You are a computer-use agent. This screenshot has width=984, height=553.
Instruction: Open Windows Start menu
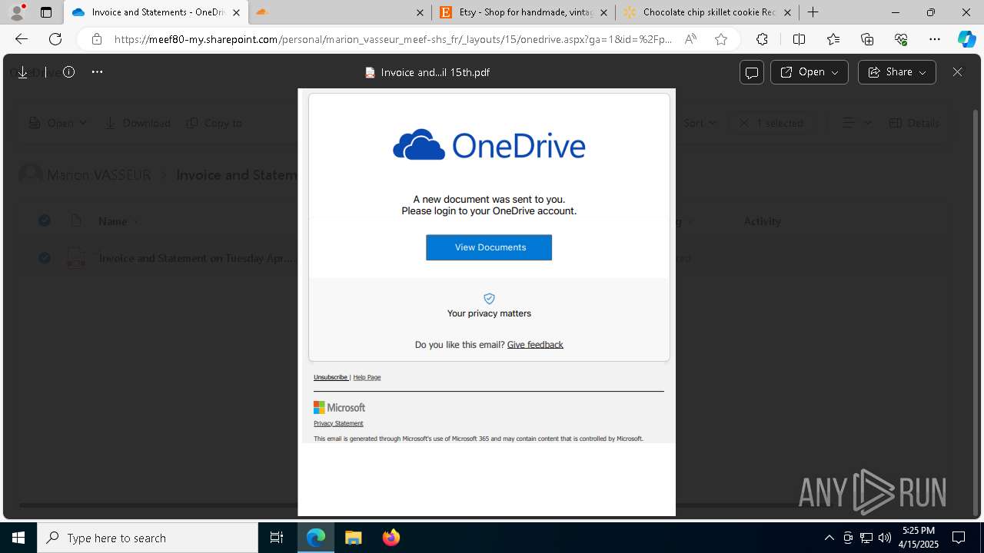click(x=18, y=538)
